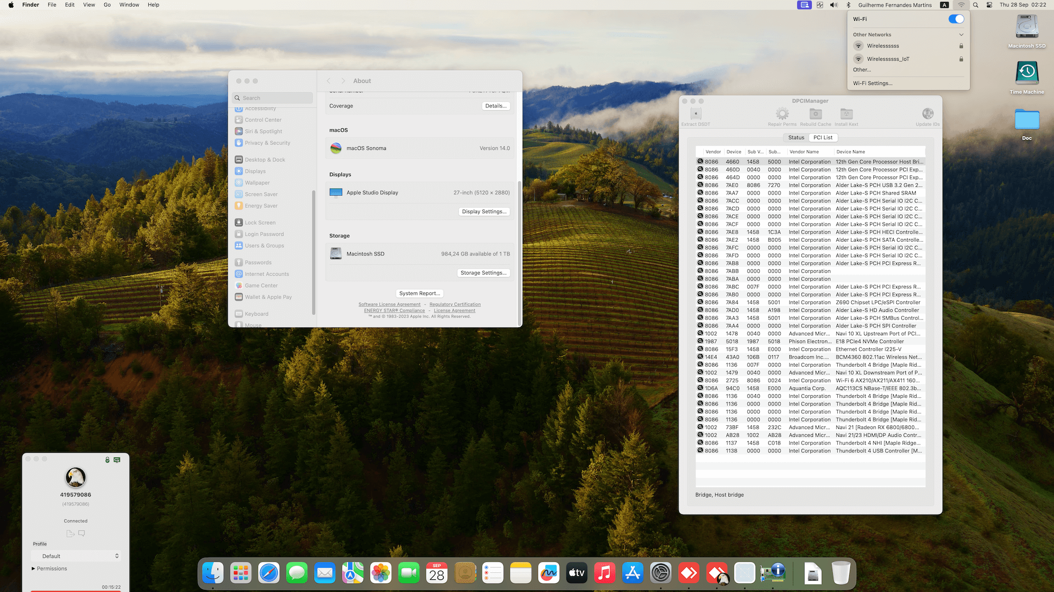Viewport: 1054px width, 592px height.
Task: Collapse the Other Networks section chevron
Action: tap(961, 35)
